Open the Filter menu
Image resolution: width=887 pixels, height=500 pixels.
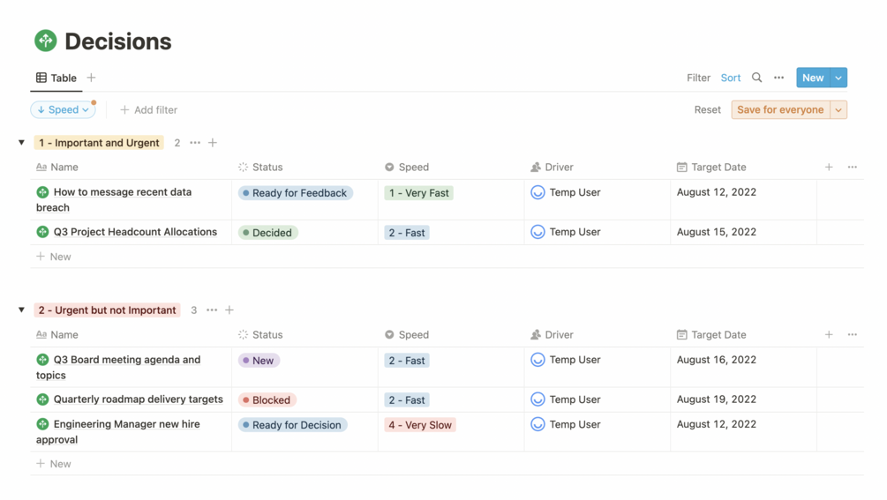[x=698, y=78]
